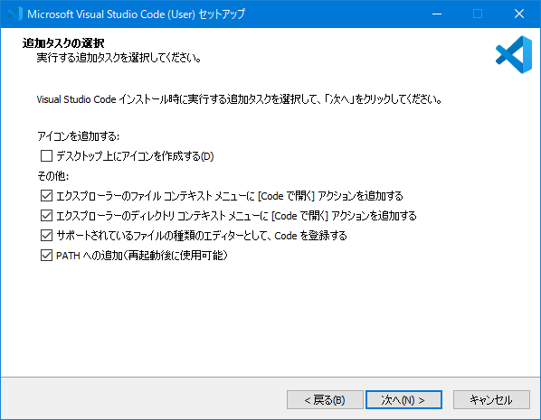Cancel setup with the キャンセル button
541x420 pixels.
491,399
